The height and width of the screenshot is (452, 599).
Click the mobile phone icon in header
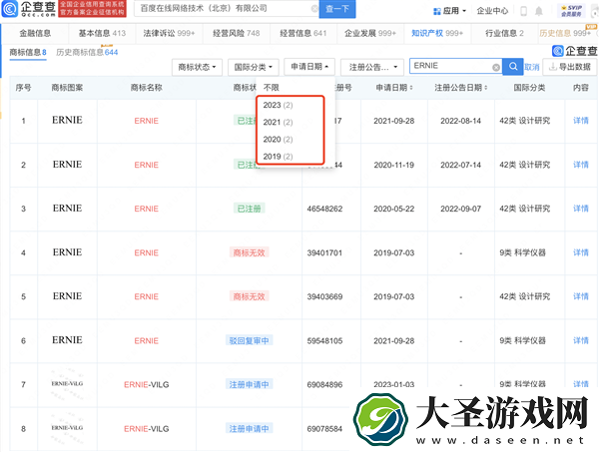(x=524, y=11)
